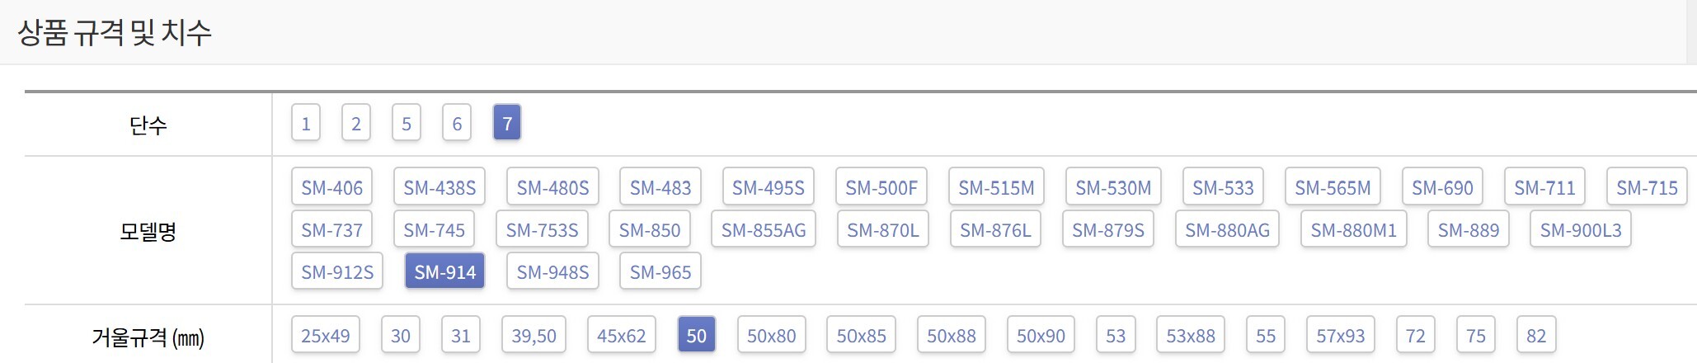Screen dimensions: 1697x363
Task: Select model SM-500F
Action: 881,187
